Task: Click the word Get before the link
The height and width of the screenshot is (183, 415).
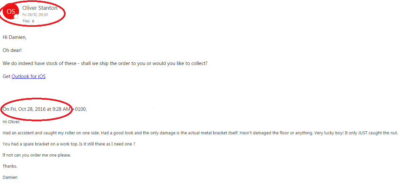Action: click(7, 76)
